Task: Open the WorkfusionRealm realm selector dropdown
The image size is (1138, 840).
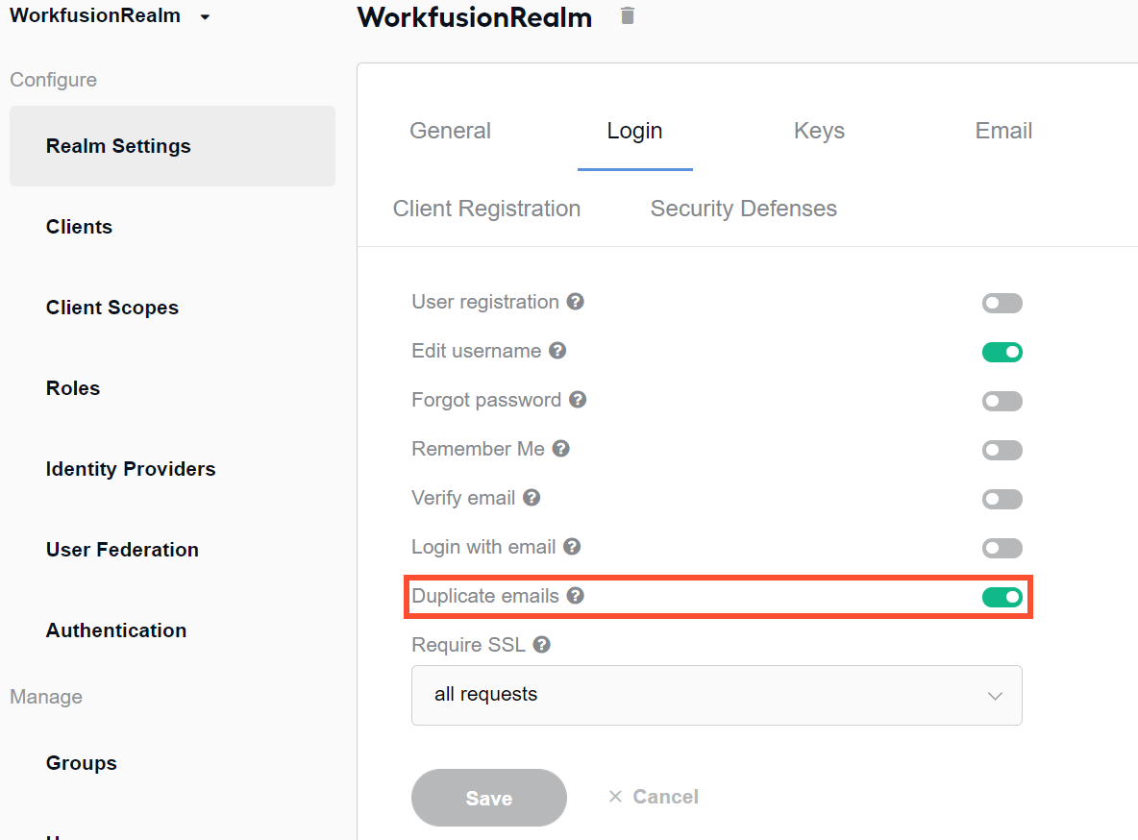Action: (110, 16)
